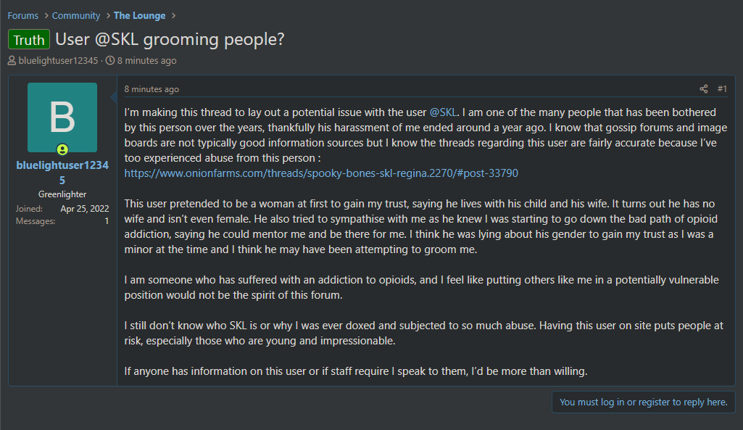Open the Forums breadcrumb link
The image size is (743, 430).
point(22,16)
